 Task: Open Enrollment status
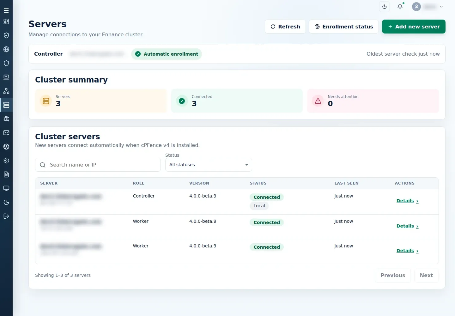point(344,27)
